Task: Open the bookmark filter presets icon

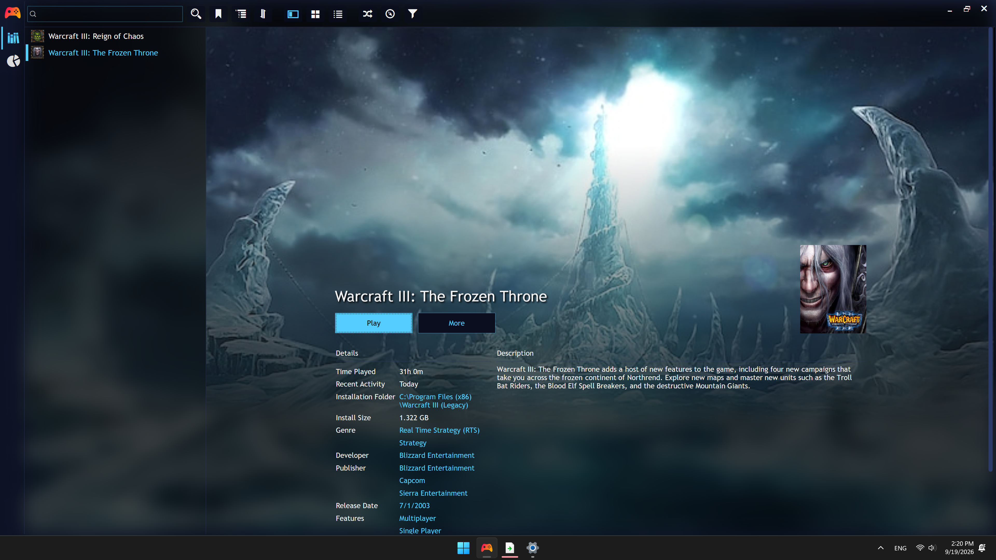Action: pyautogui.click(x=218, y=14)
